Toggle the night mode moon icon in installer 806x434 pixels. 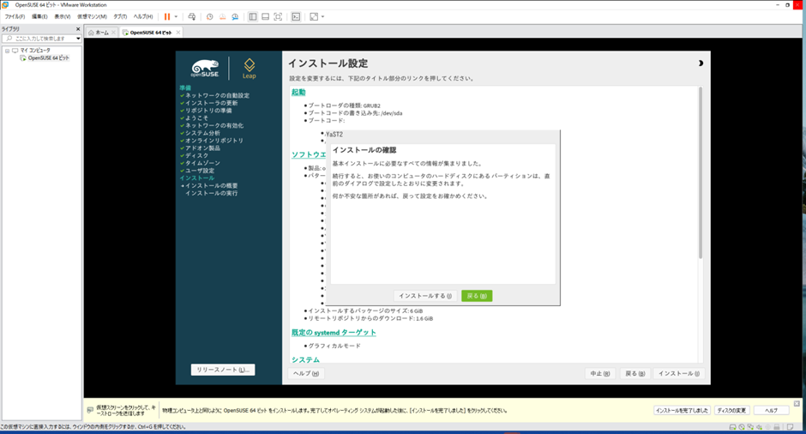click(701, 63)
